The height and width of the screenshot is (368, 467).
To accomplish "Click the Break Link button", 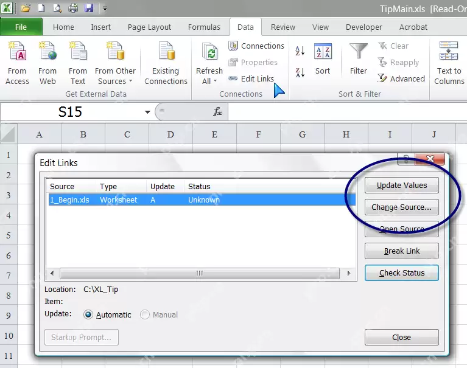I will tap(401, 251).
